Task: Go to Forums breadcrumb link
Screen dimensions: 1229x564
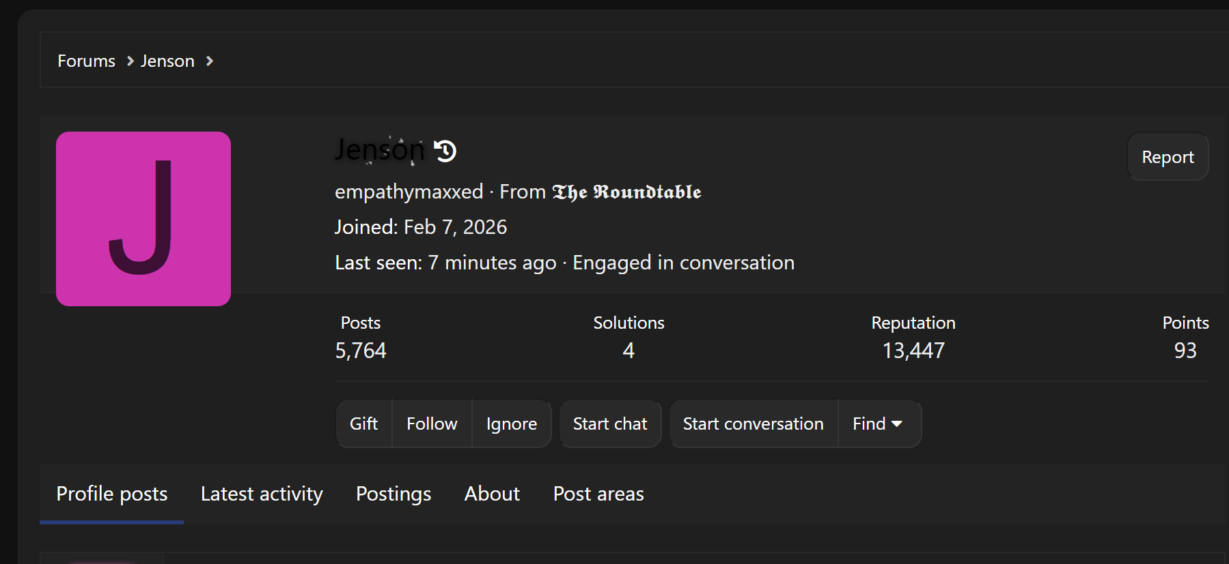Action: (x=87, y=61)
